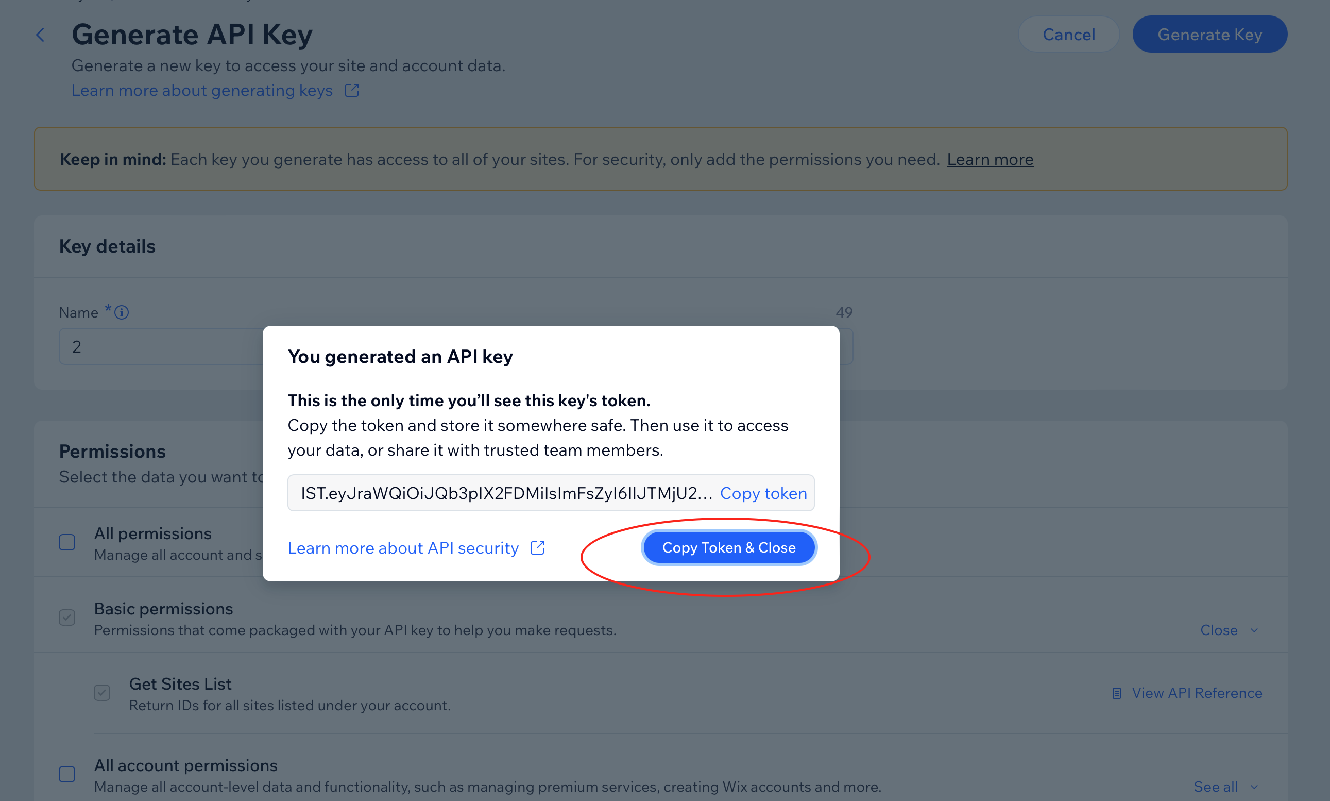The height and width of the screenshot is (801, 1330).
Task: Select the Copy token link
Action: pos(763,493)
